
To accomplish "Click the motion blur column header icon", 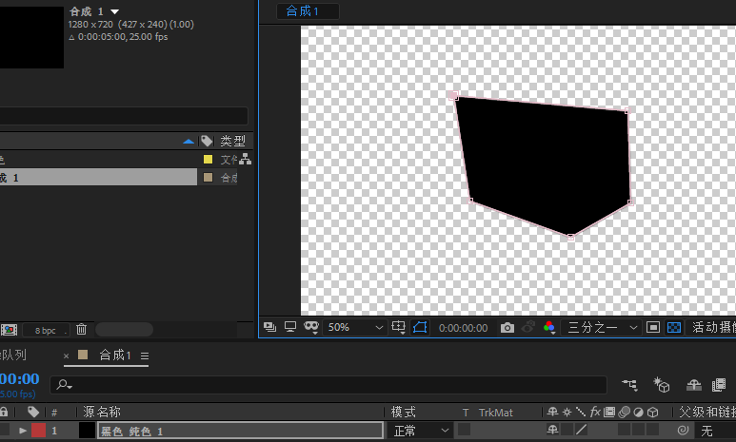I will (x=625, y=412).
